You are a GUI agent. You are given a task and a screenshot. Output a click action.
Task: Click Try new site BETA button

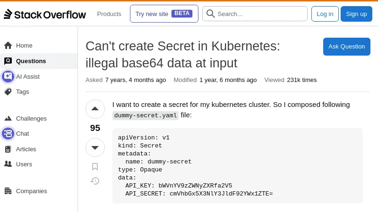164,14
